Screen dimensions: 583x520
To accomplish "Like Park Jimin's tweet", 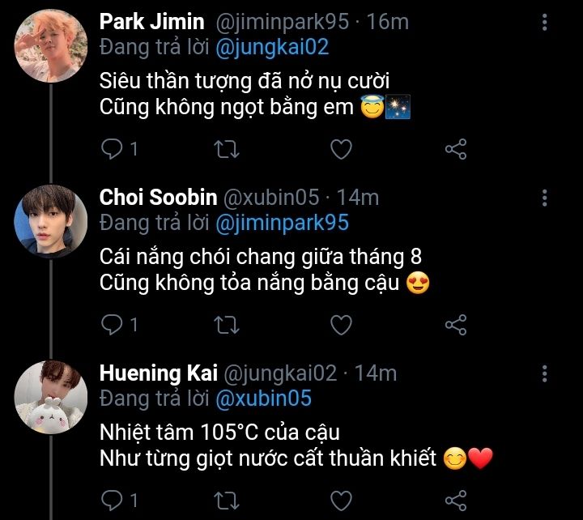I will tap(342, 149).
